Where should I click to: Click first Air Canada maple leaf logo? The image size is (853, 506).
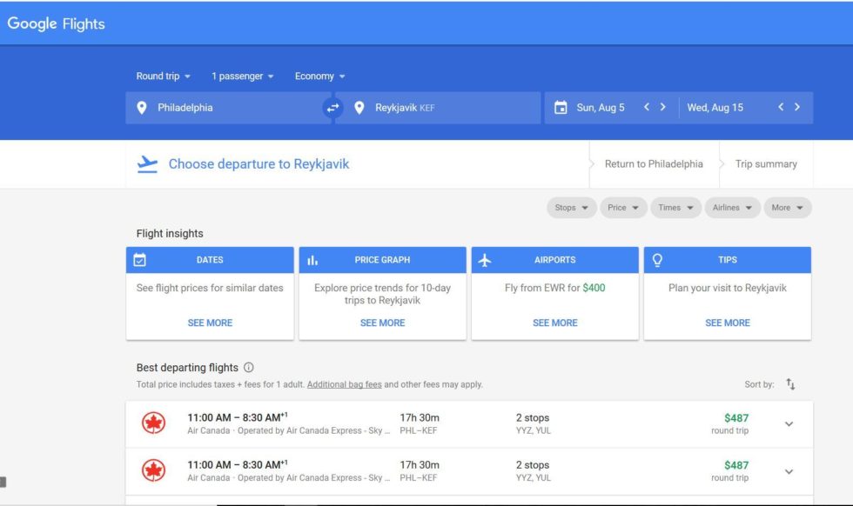(x=153, y=423)
